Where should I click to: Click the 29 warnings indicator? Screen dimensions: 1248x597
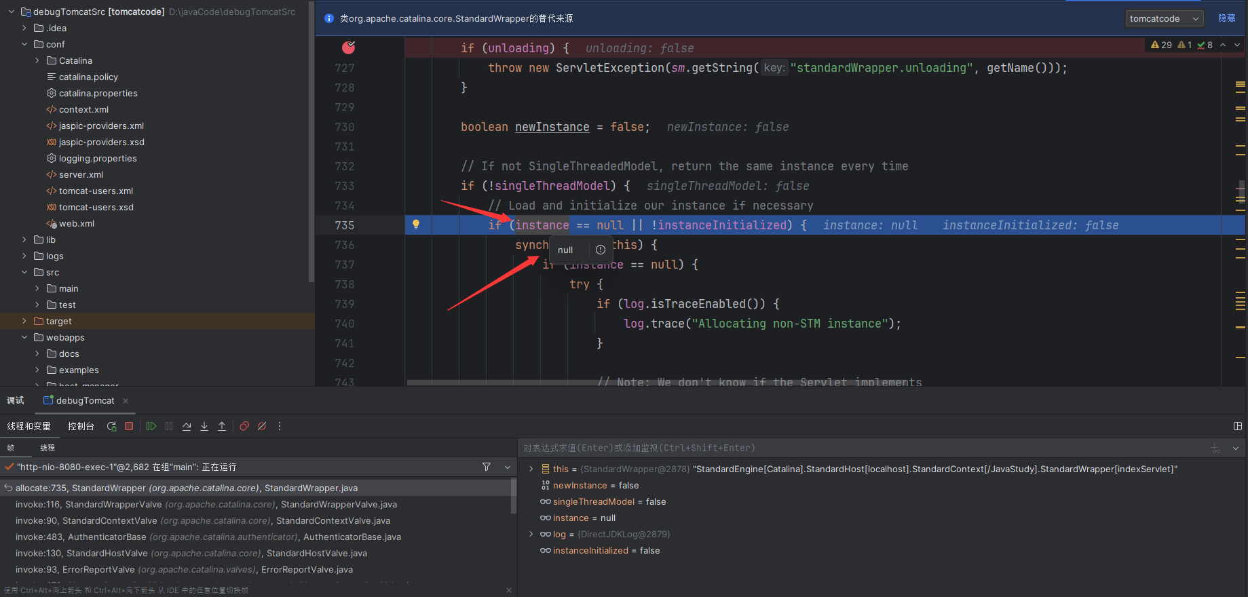pos(1161,45)
